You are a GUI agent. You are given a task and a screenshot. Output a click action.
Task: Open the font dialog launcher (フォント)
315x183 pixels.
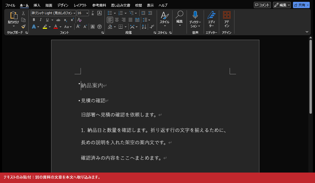tap(103, 33)
